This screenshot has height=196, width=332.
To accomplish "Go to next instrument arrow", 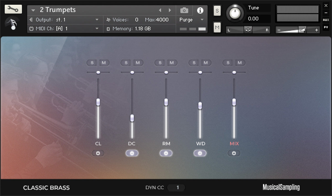I will click(x=170, y=11).
